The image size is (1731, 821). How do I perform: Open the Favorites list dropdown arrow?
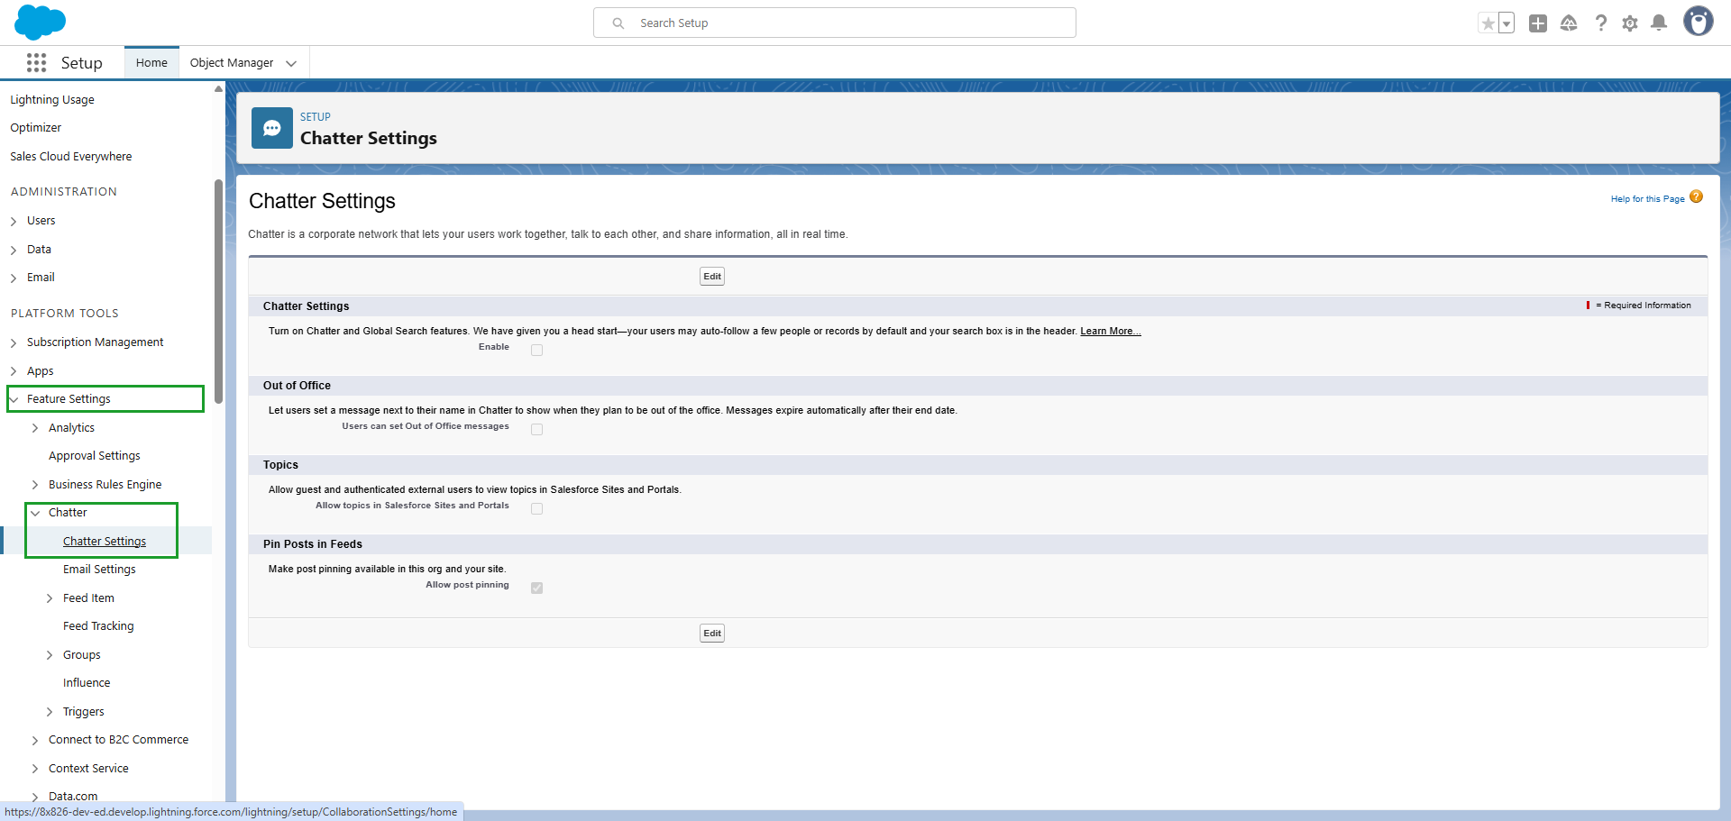point(1507,23)
